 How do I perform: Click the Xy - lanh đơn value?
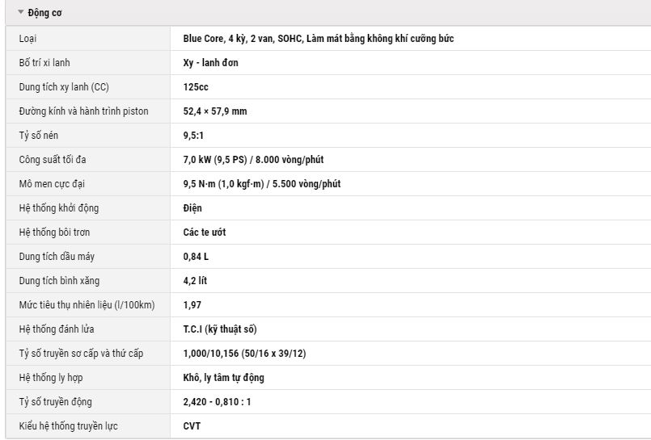click(210, 62)
